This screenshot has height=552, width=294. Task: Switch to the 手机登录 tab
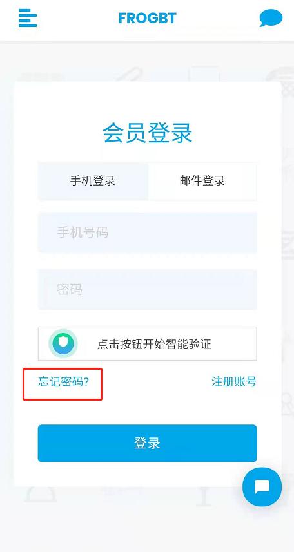(x=93, y=181)
